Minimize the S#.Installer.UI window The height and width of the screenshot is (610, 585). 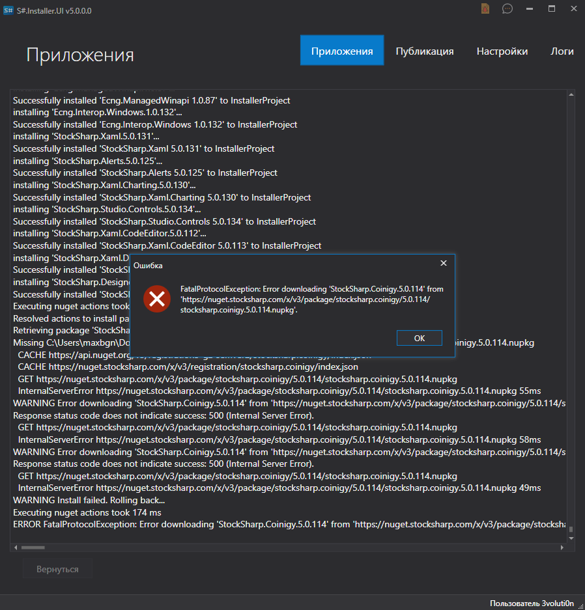tap(530, 8)
